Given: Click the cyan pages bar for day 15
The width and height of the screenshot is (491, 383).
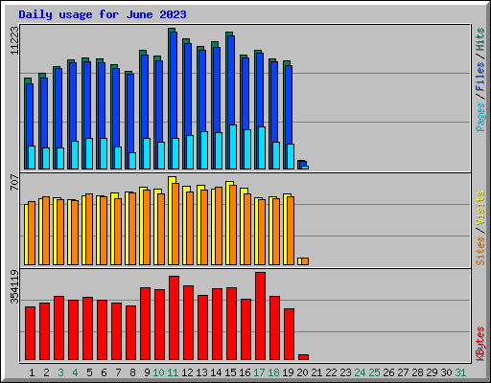Looking at the screenshot, I should [233, 146].
